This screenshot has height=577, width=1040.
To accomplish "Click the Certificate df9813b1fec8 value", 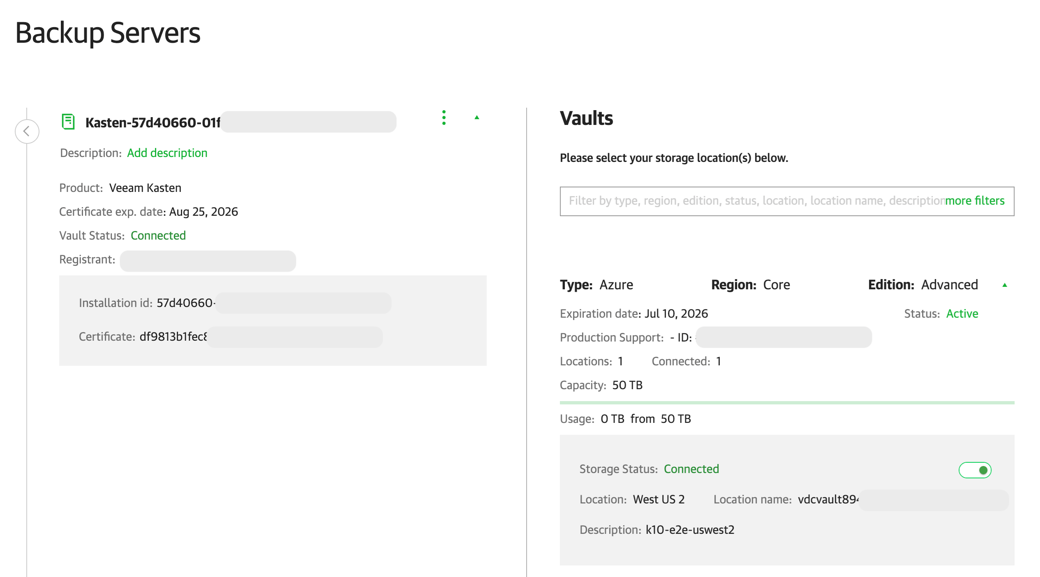I will pyautogui.click(x=173, y=337).
